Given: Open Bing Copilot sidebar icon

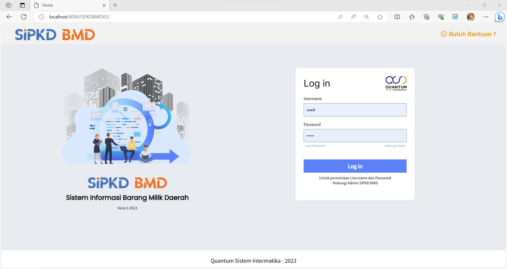Looking at the screenshot, I should (499, 17).
